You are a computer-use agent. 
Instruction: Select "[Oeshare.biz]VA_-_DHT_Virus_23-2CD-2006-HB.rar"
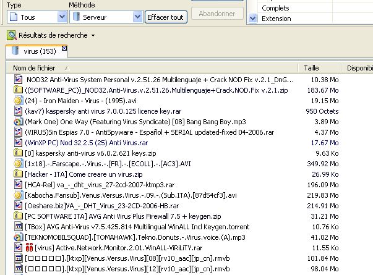[x=102, y=206]
